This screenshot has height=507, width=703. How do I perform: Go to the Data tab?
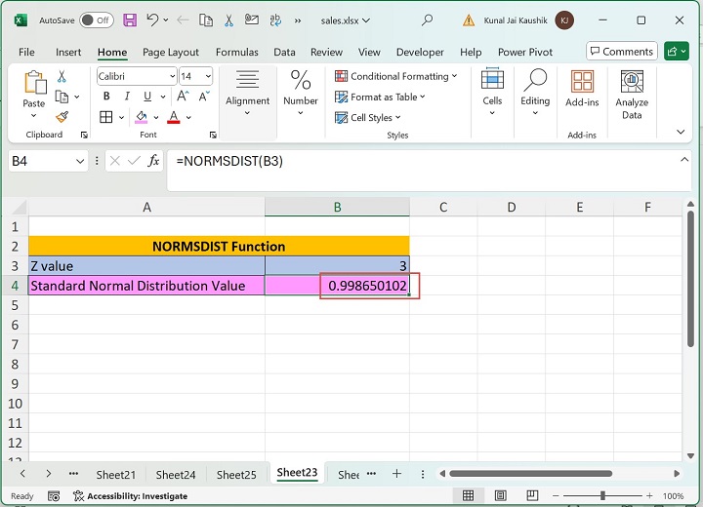pos(284,52)
